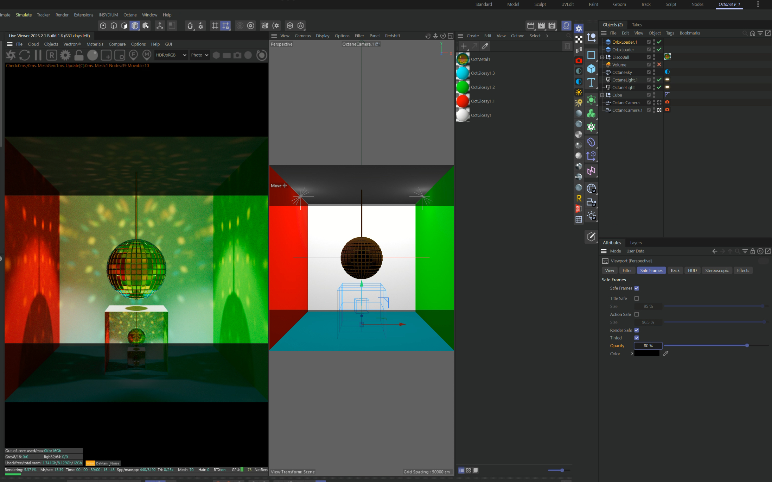Click the pick focus (F) icon
This screenshot has width=772, height=482.
133,55
